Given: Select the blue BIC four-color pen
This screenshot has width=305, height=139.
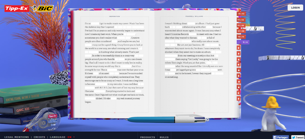Looking at the screenshot, I should [x=167, y=119].
